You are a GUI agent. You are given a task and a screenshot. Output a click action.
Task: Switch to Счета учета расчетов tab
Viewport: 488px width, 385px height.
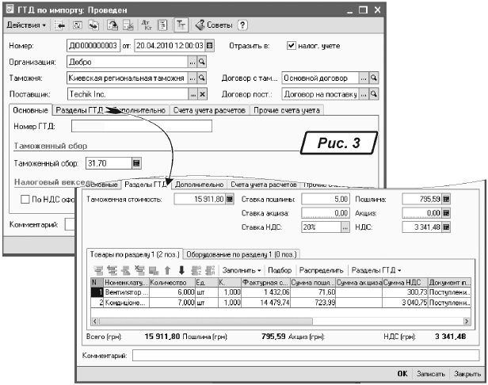tap(209, 110)
